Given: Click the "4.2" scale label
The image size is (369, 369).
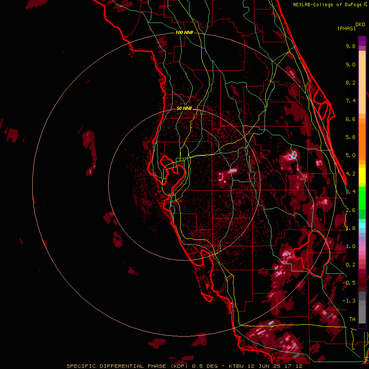Looking at the screenshot, I should pyautogui.click(x=351, y=174).
